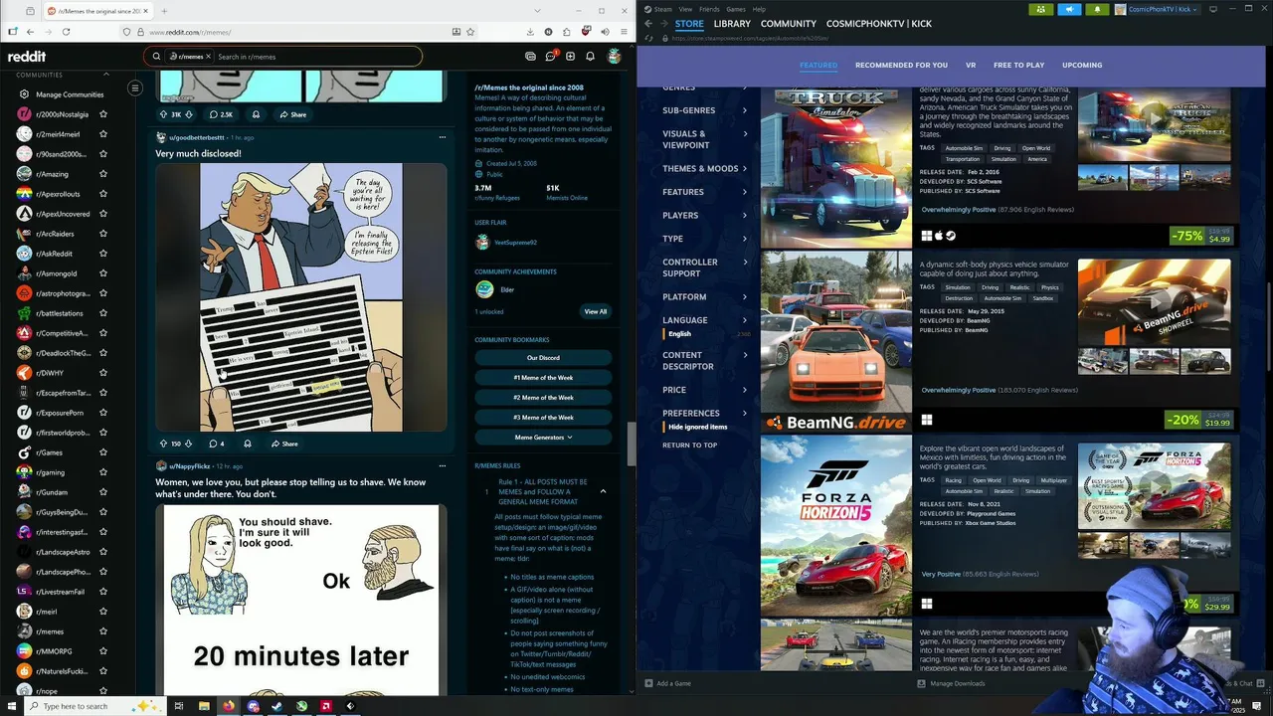Screen dimensions: 1273x716
Task: Open Steam Big Picture monitor icon
Action: [1215, 9]
